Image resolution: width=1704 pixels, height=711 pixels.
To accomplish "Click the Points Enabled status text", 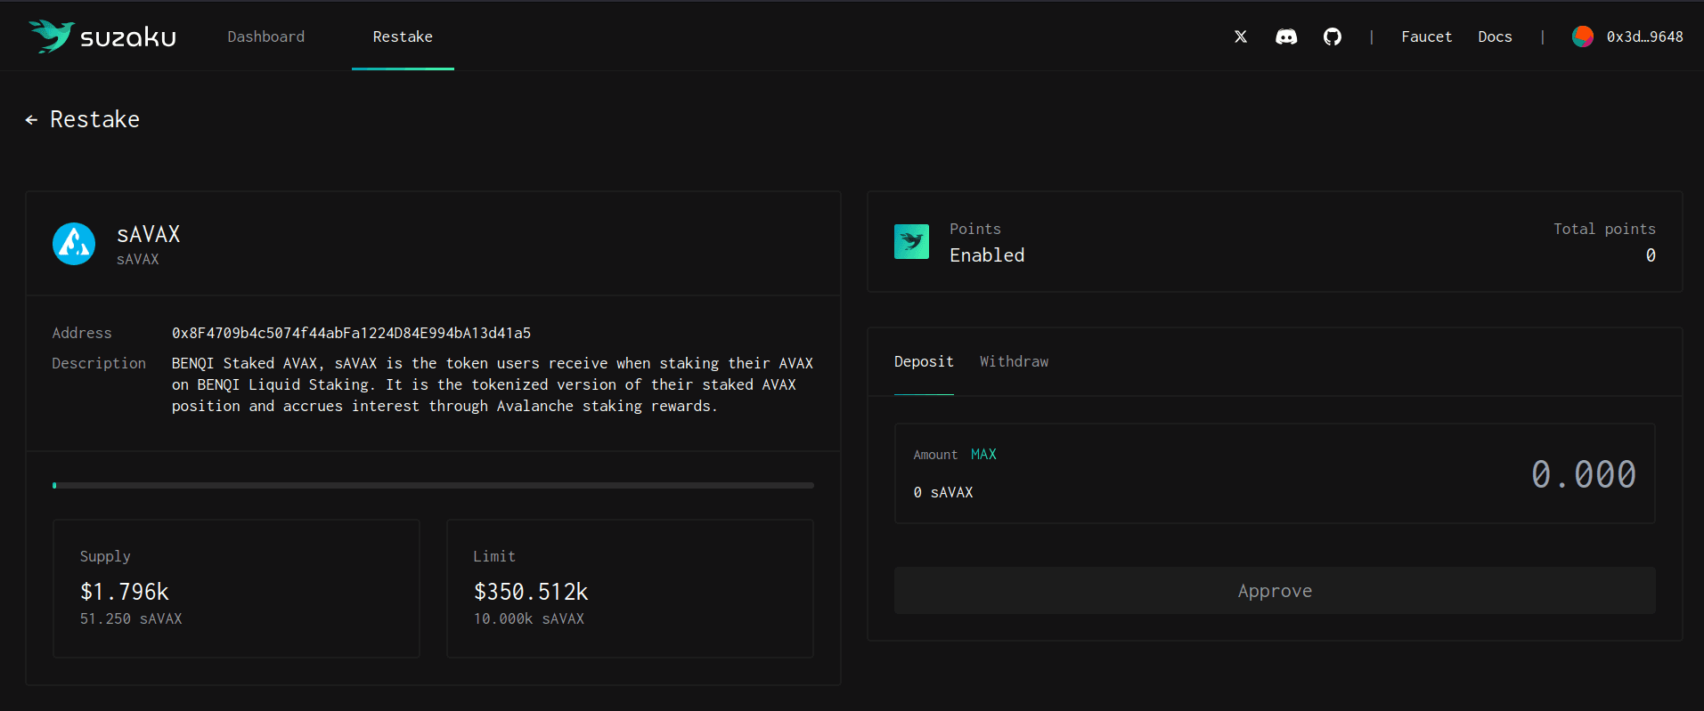I will (987, 255).
